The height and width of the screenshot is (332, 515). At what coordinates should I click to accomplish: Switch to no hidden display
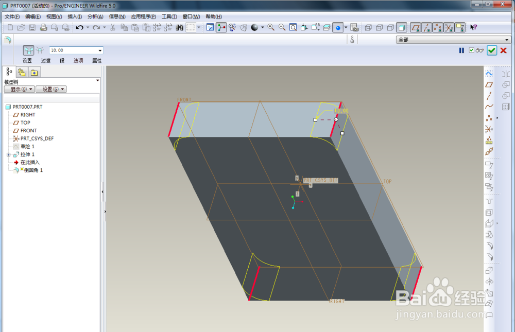390,28
